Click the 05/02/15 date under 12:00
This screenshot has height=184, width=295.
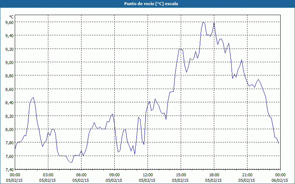click(x=147, y=180)
